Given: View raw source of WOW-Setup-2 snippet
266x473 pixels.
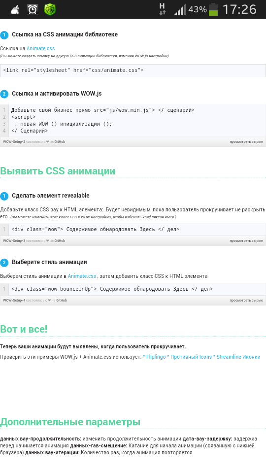Looking at the screenshot, I should pos(246,142).
